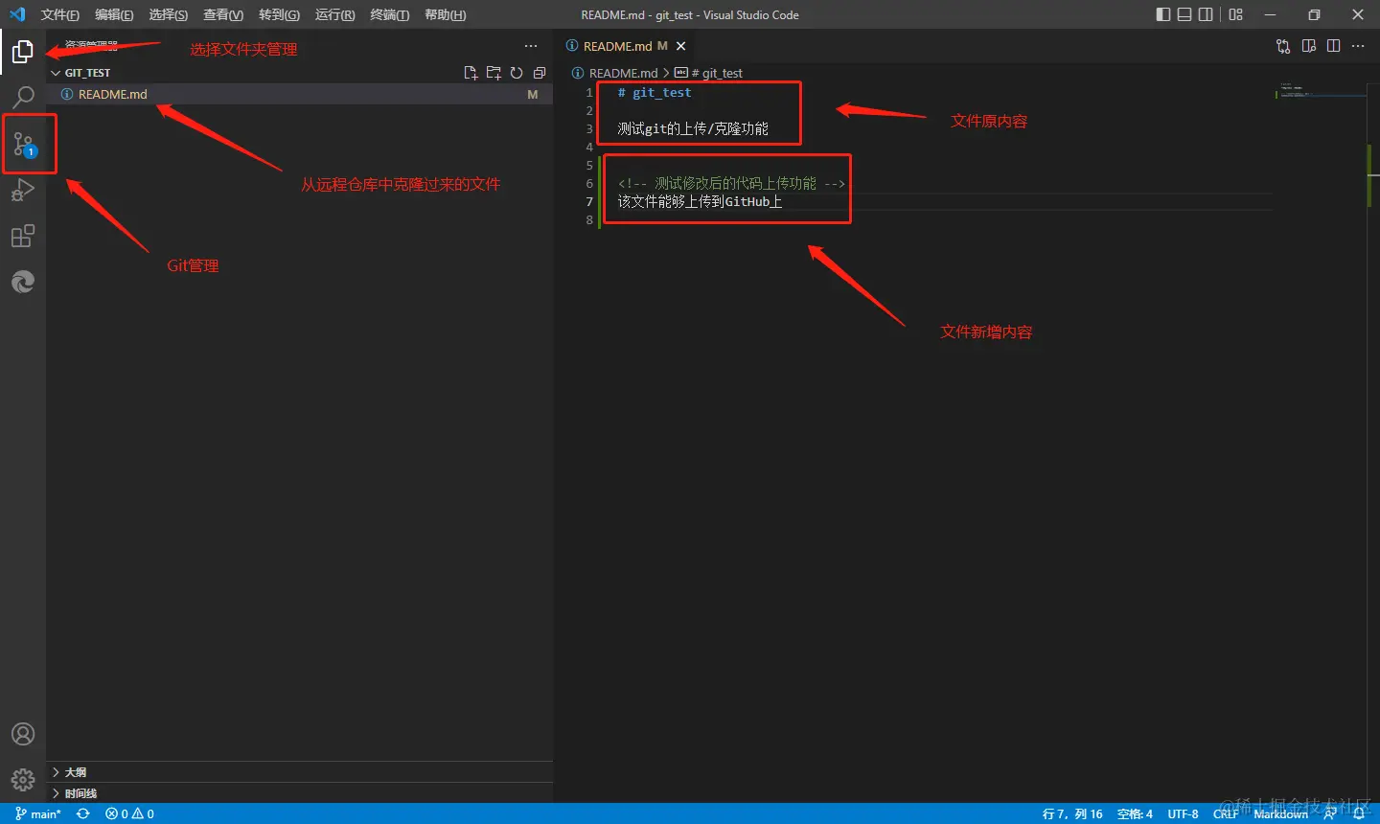The image size is (1380, 824).
Task: Open the Source Control view
Action: pos(23,144)
